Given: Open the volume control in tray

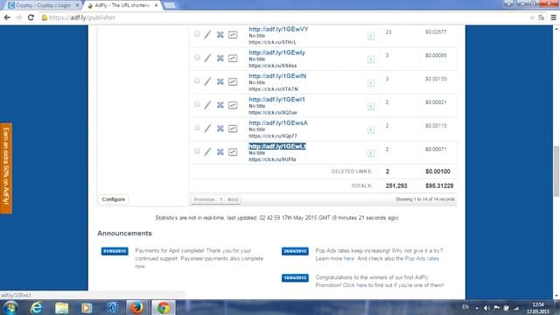Looking at the screenshot, I should (486, 308).
